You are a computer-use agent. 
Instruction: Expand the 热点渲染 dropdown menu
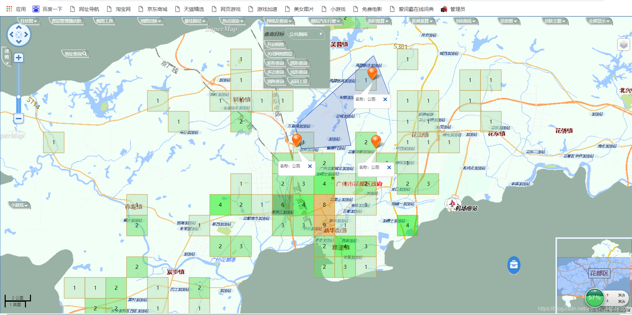tap(233, 21)
